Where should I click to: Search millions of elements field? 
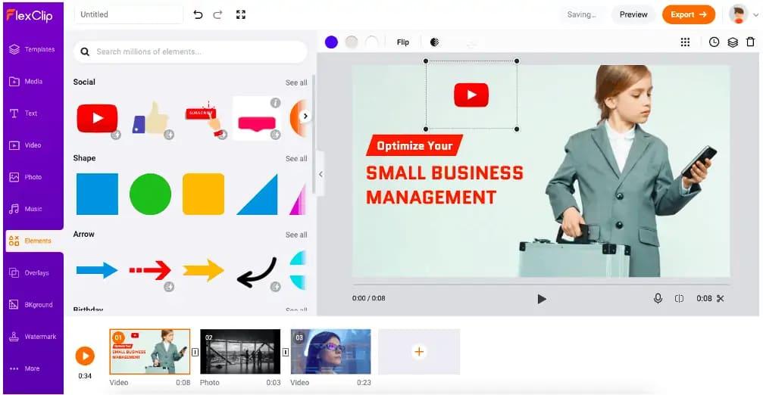click(x=190, y=51)
